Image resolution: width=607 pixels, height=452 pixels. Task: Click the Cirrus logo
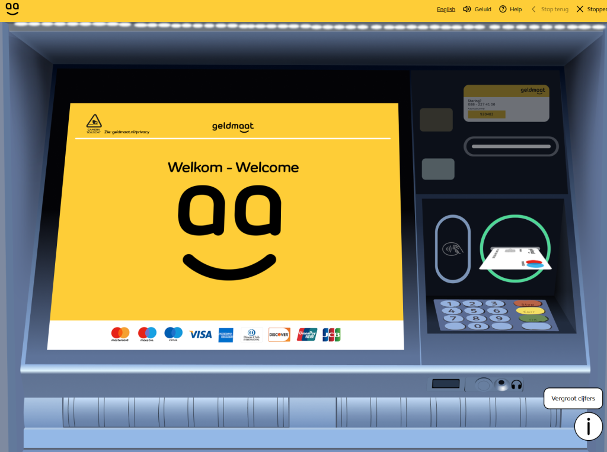174,334
